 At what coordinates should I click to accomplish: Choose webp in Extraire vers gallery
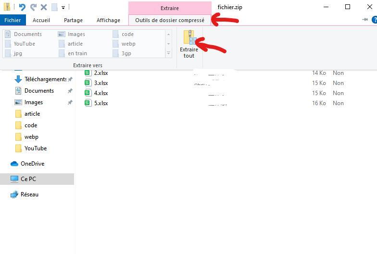coord(124,44)
